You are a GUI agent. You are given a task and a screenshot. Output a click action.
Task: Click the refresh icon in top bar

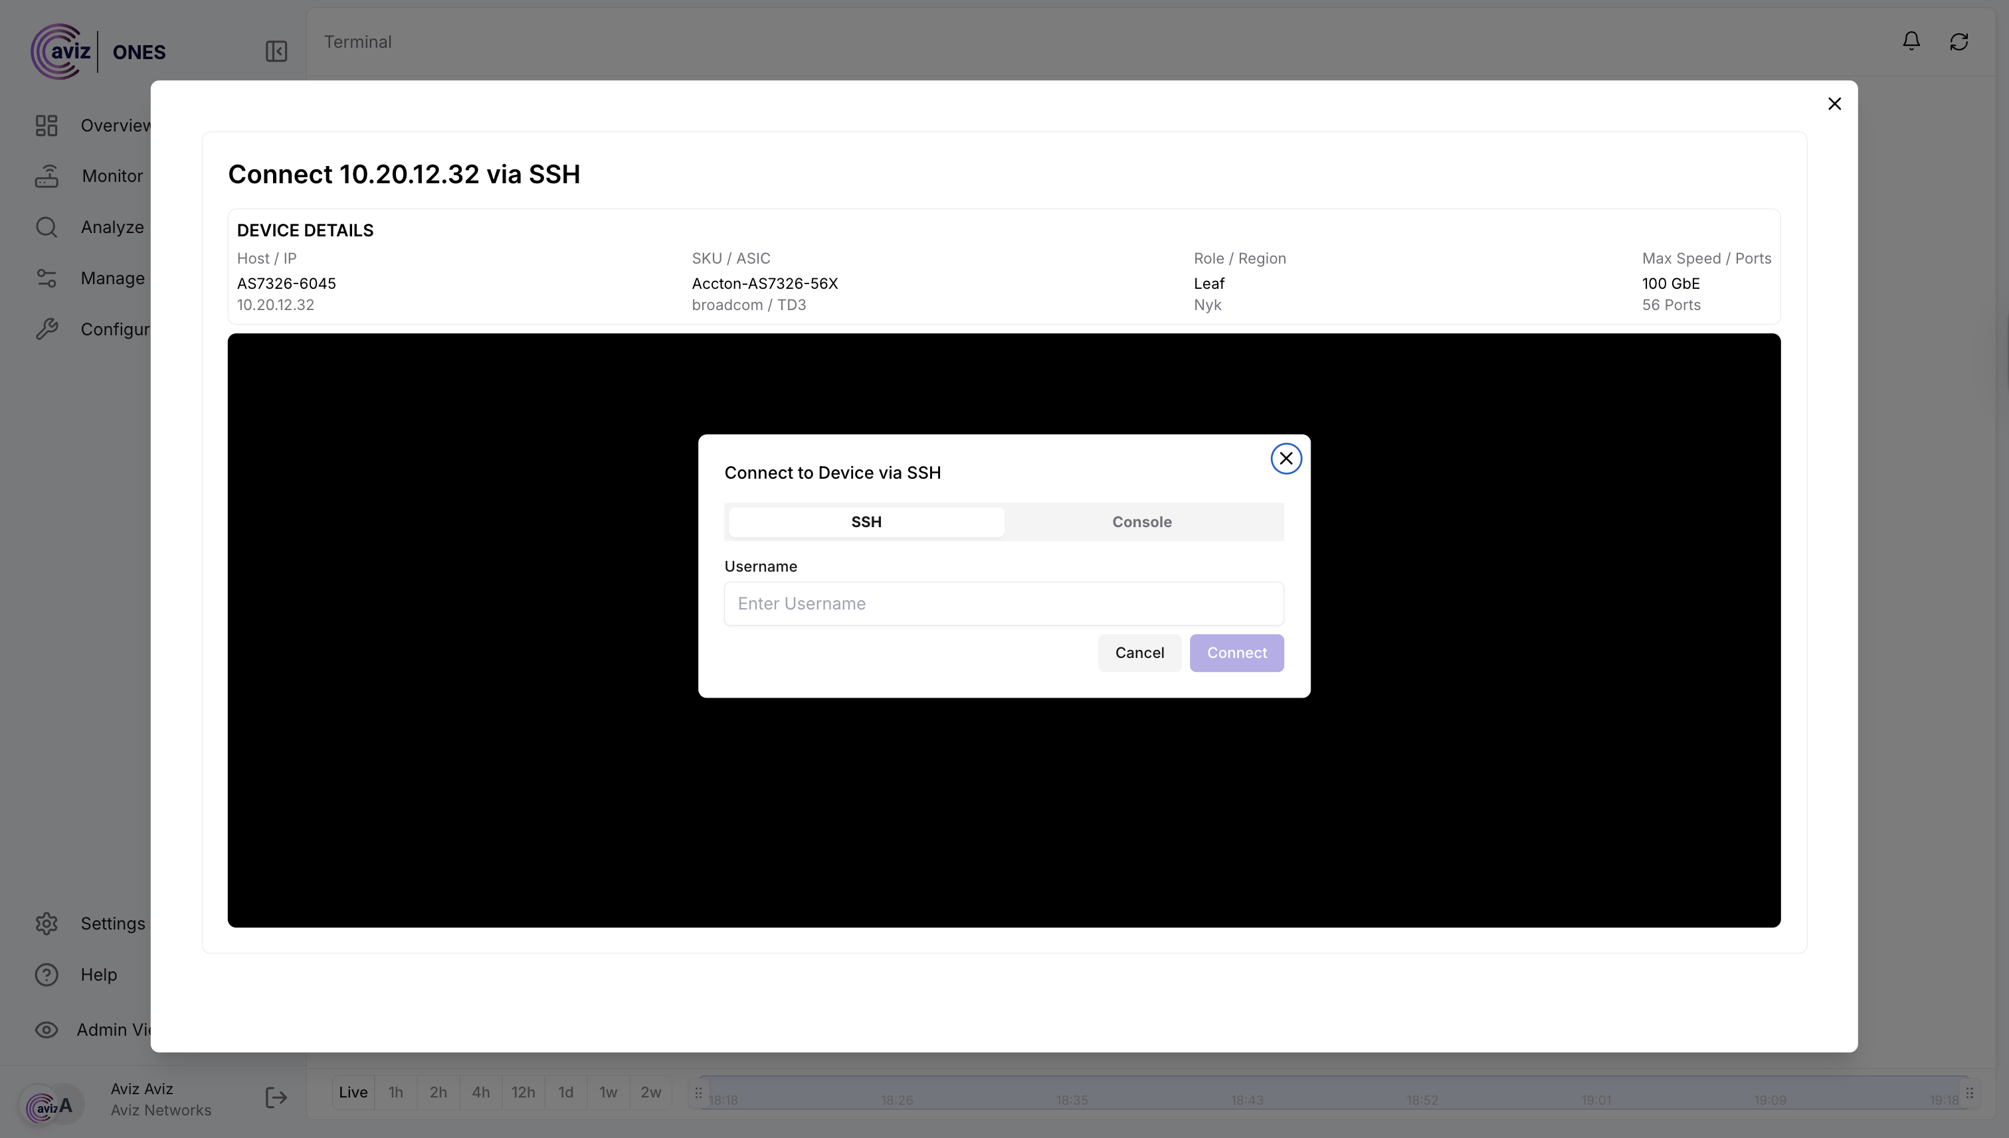click(x=1958, y=41)
